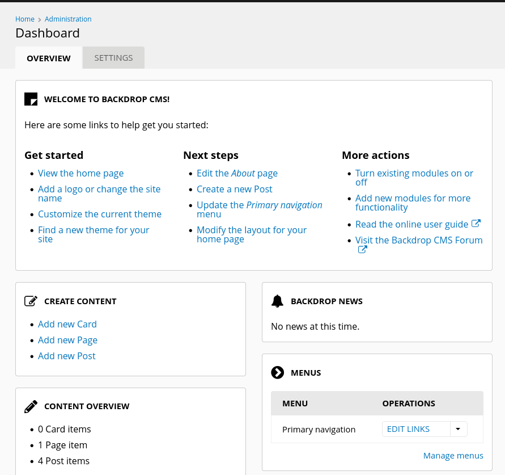Click the Dashboard page title

pos(48,33)
